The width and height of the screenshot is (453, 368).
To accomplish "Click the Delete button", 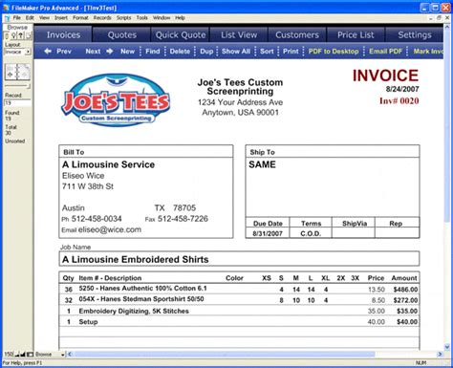I will (x=180, y=51).
